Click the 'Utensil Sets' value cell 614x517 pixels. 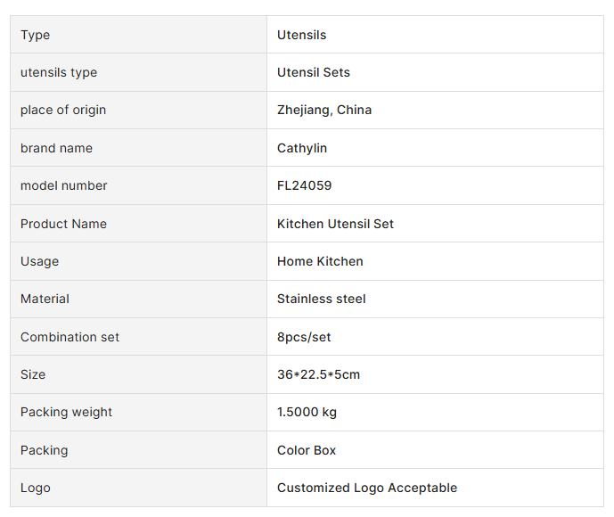pos(314,72)
